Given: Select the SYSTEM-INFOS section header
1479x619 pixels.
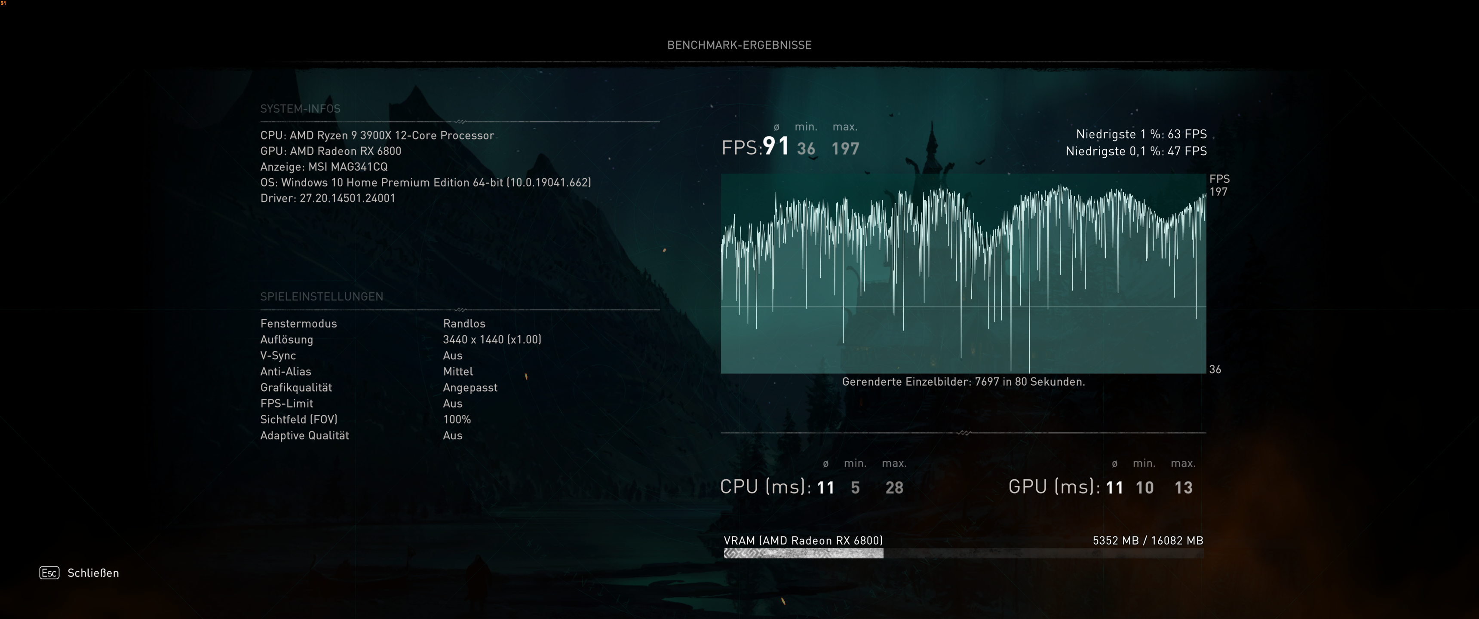Looking at the screenshot, I should (300, 108).
